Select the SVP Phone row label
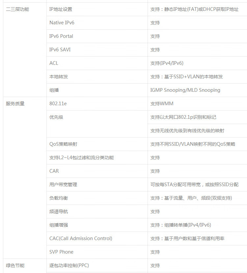The image size is (247, 273). click(x=61, y=252)
